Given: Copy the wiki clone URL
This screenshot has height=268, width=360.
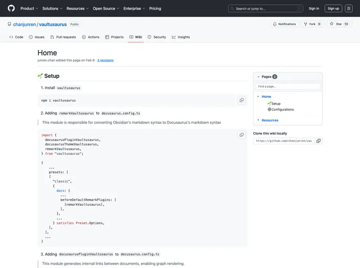Looking at the screenshot, I should tap(319, 141).
